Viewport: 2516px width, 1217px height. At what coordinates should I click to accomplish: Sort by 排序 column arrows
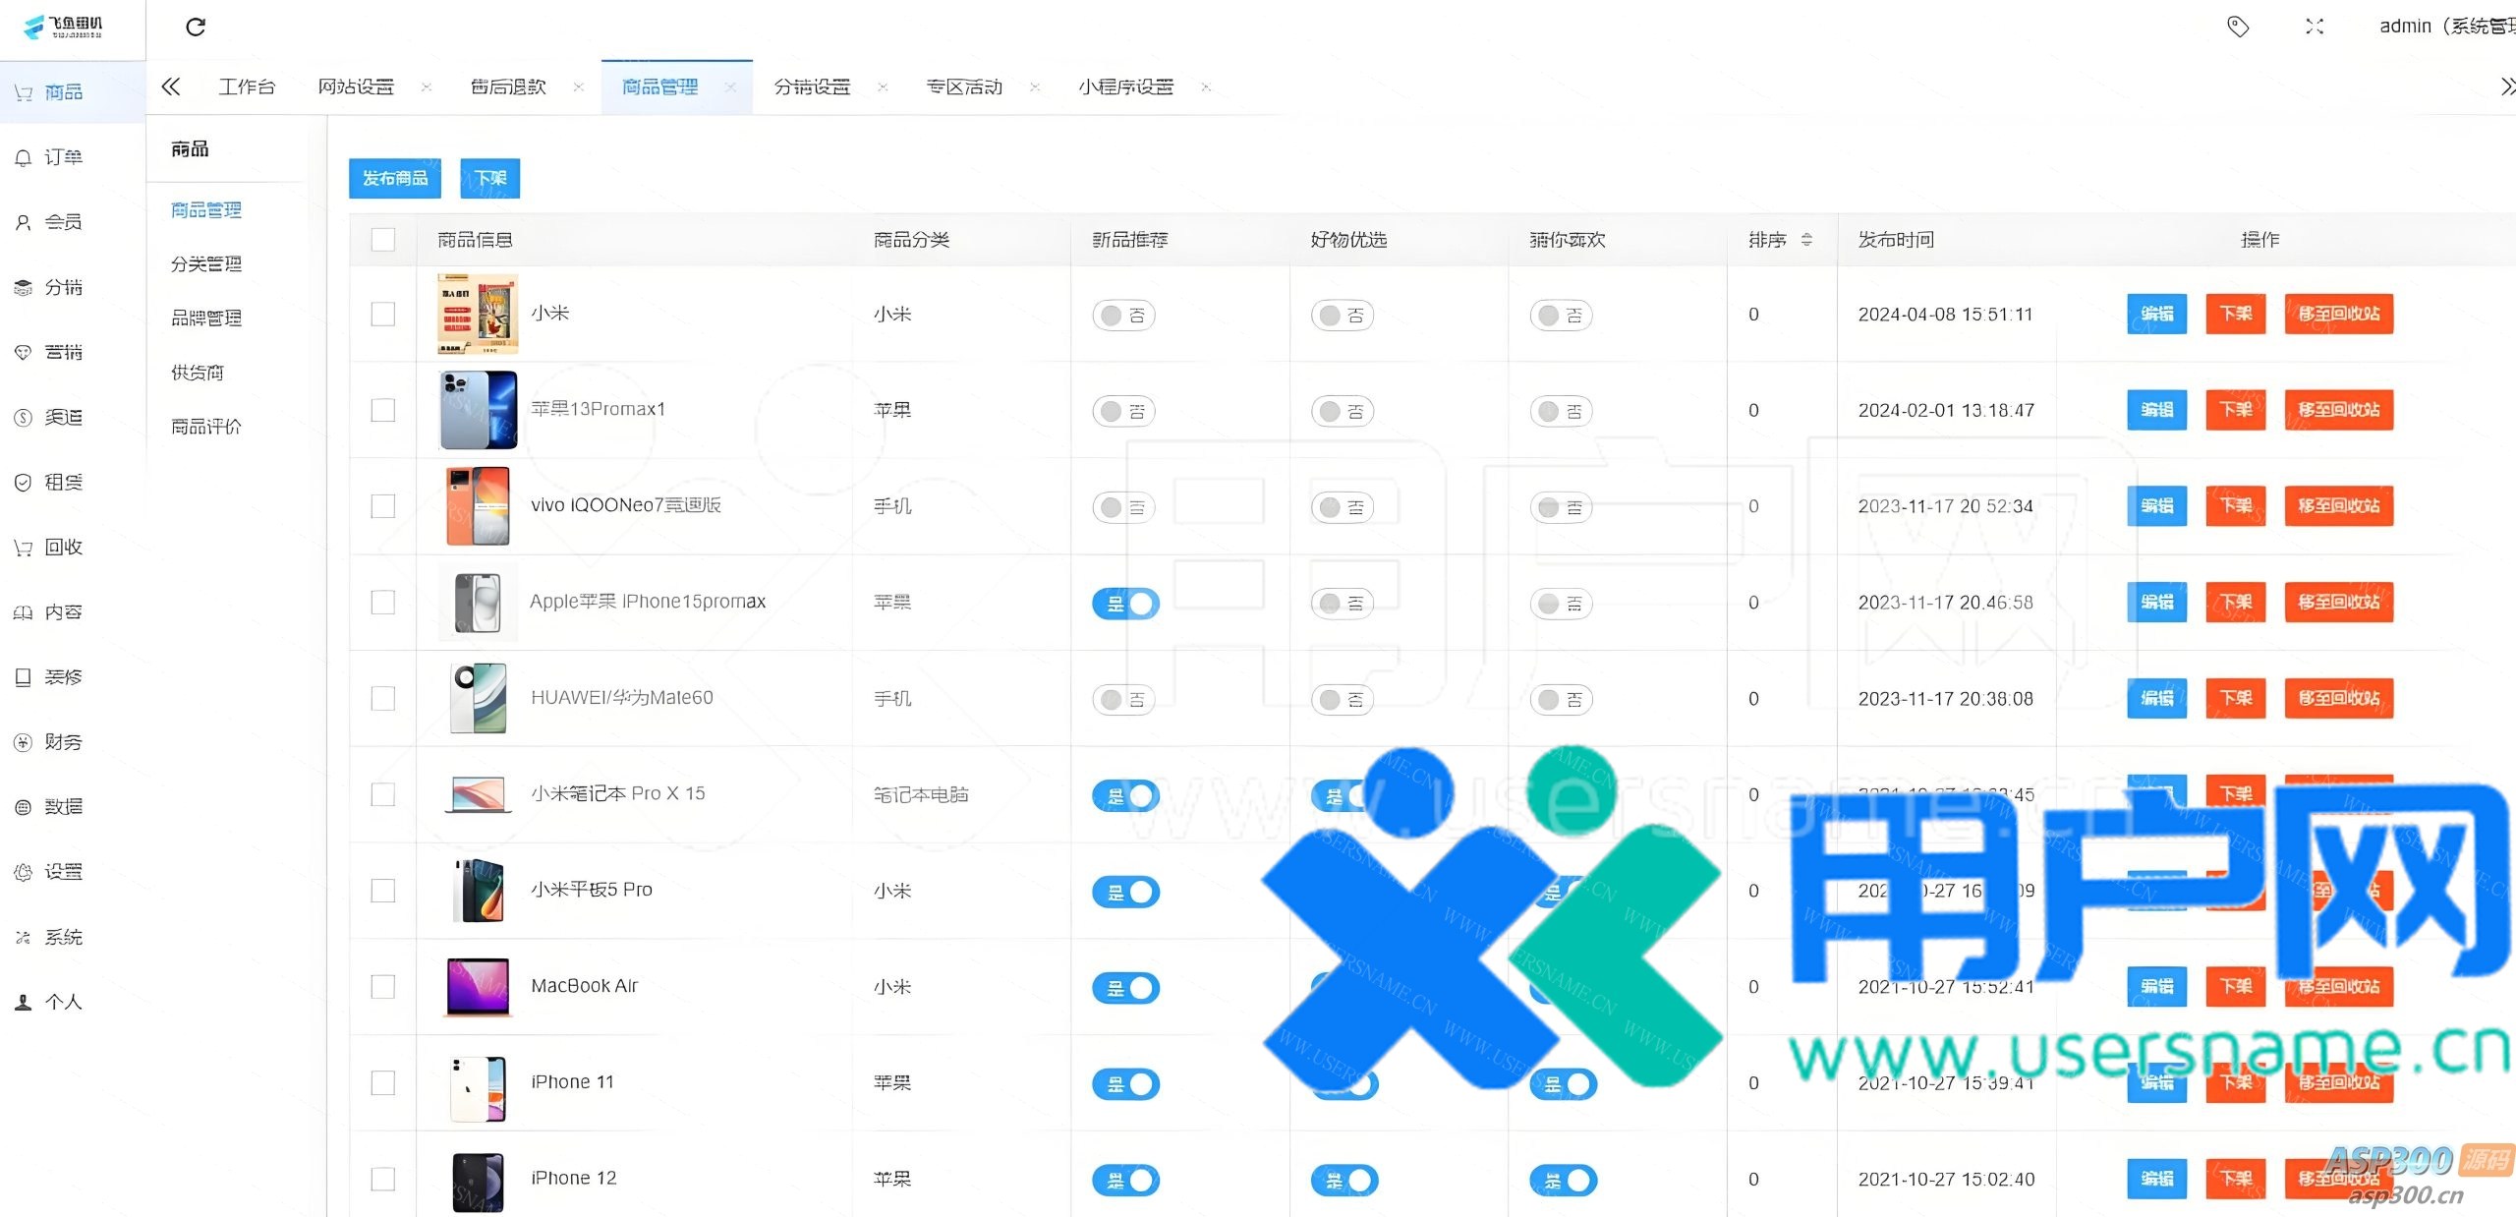[1806, 240]
